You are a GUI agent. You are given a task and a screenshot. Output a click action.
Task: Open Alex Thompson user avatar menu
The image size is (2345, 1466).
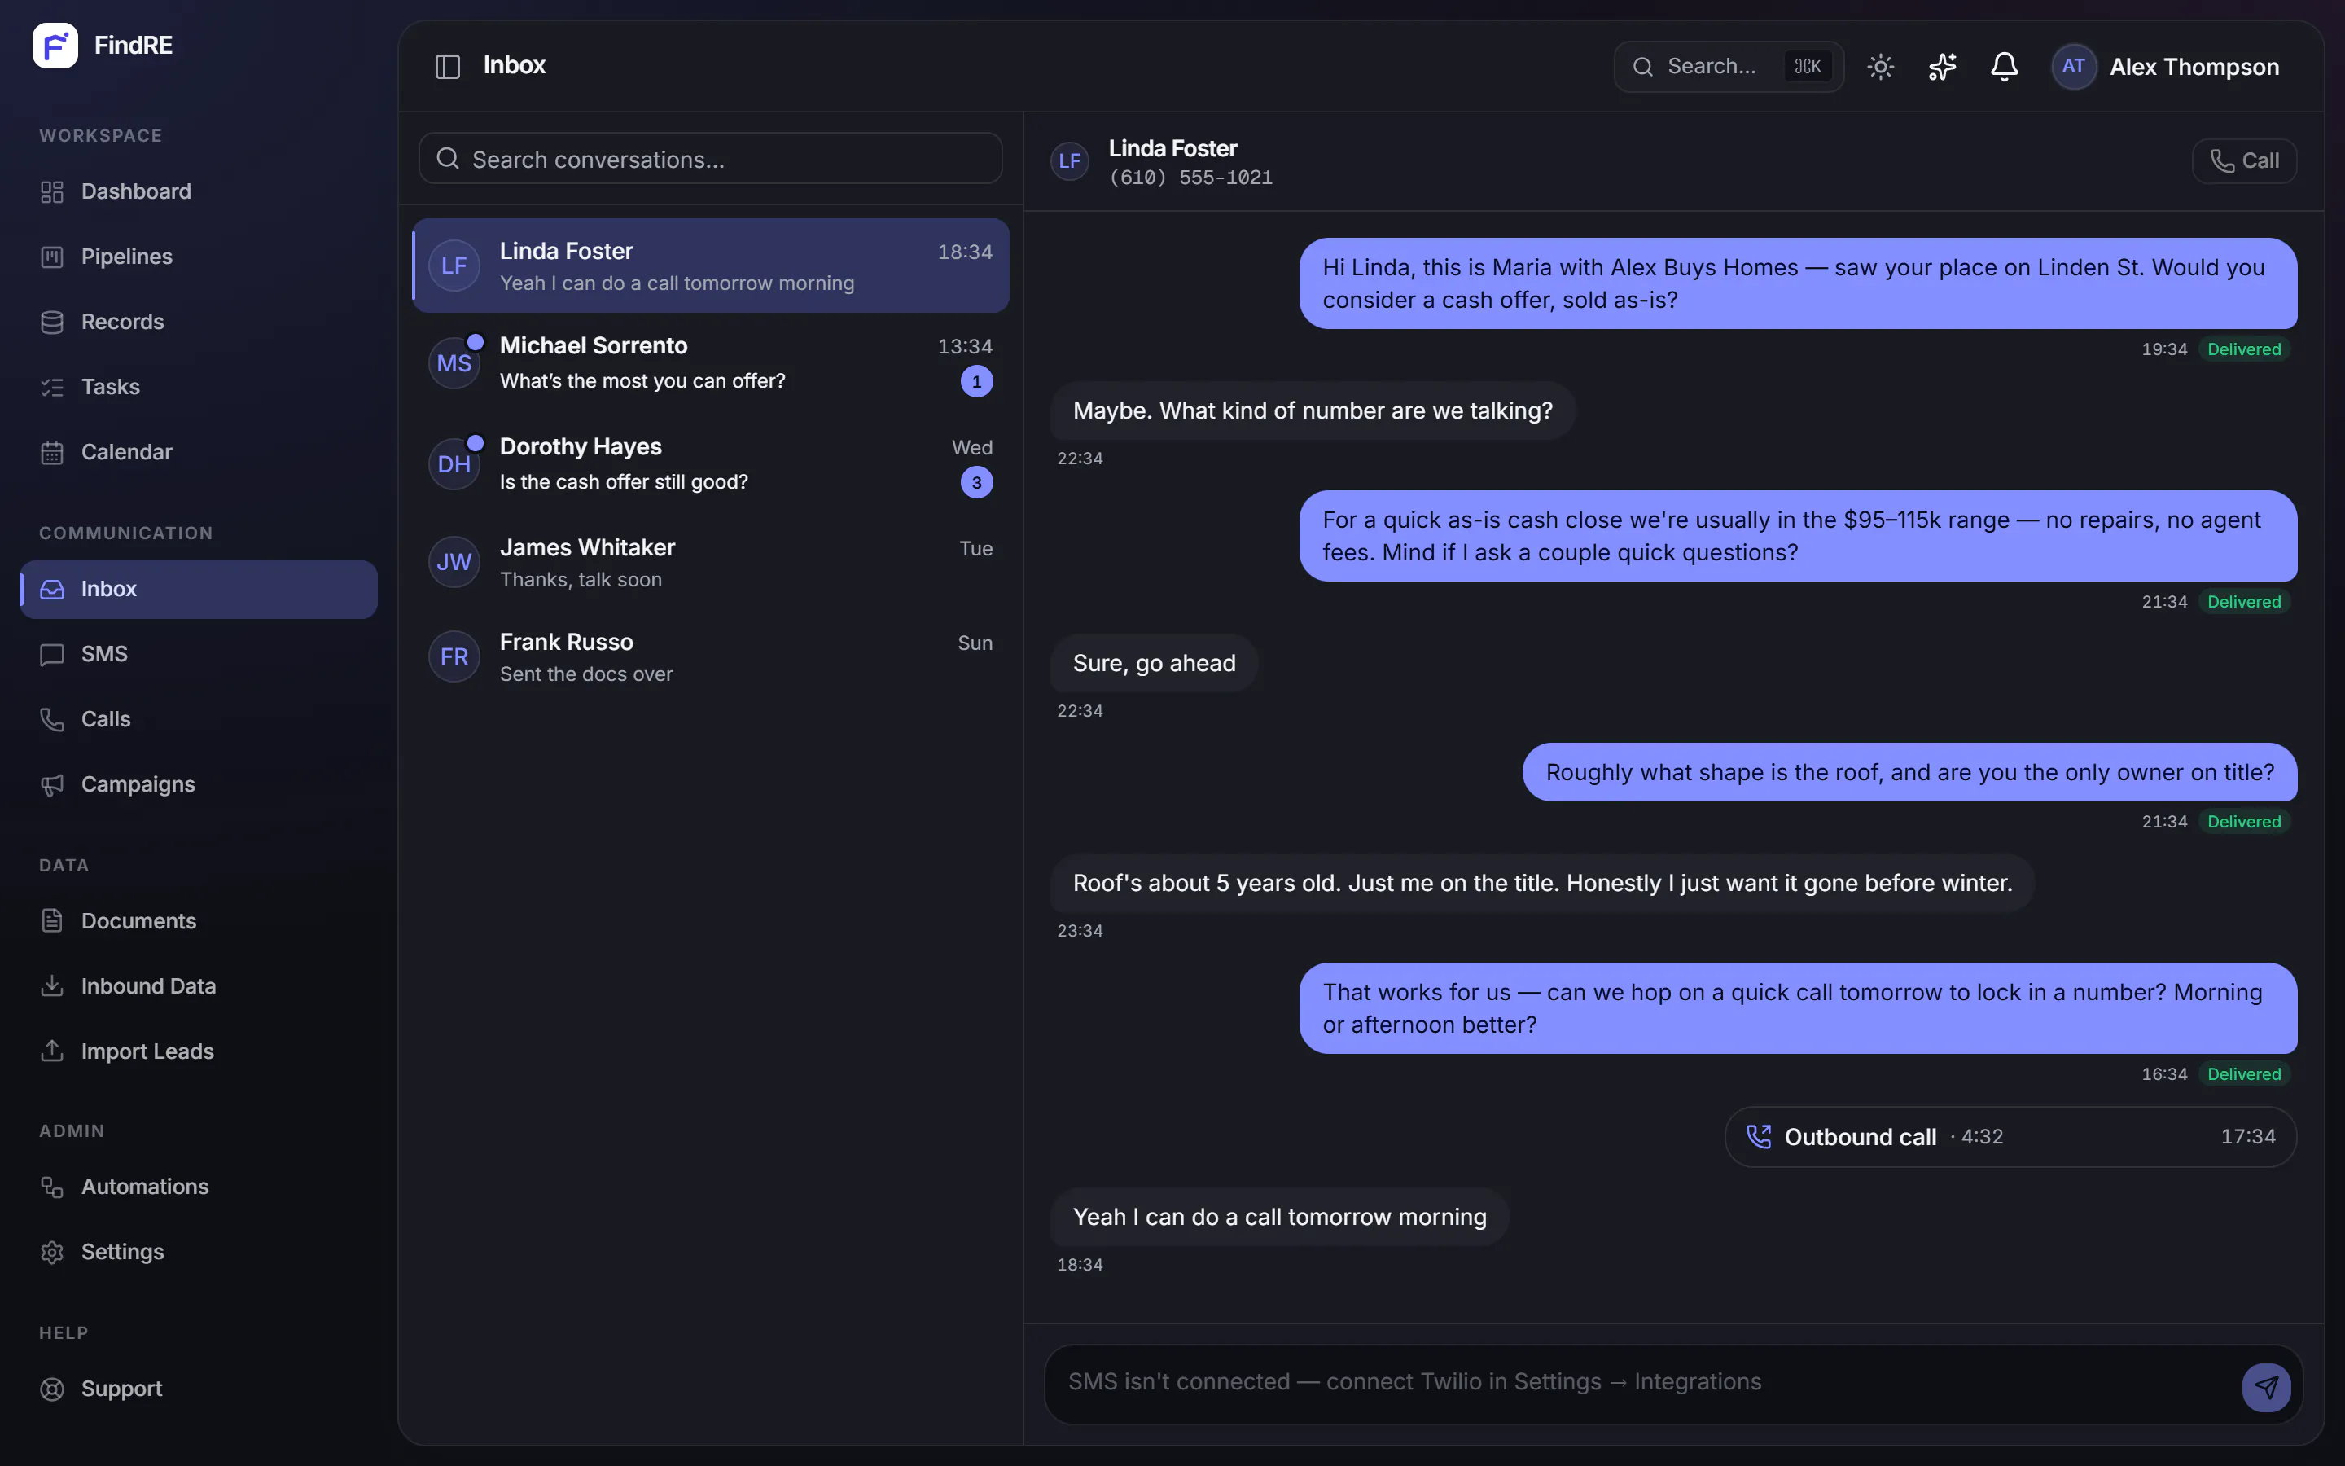2165,66
